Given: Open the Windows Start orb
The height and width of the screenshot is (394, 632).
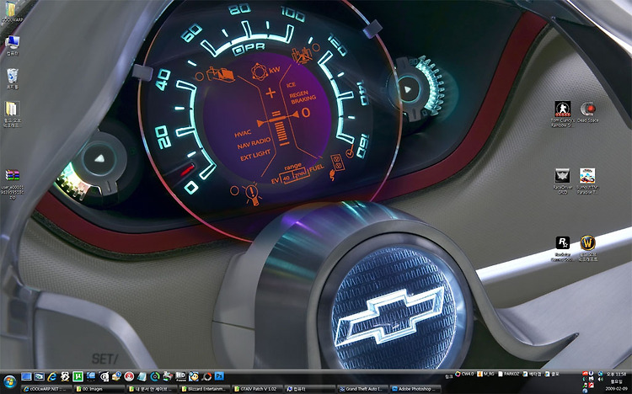Looking at the screenshot, I should pyautogui.click(x=9, y=381).
